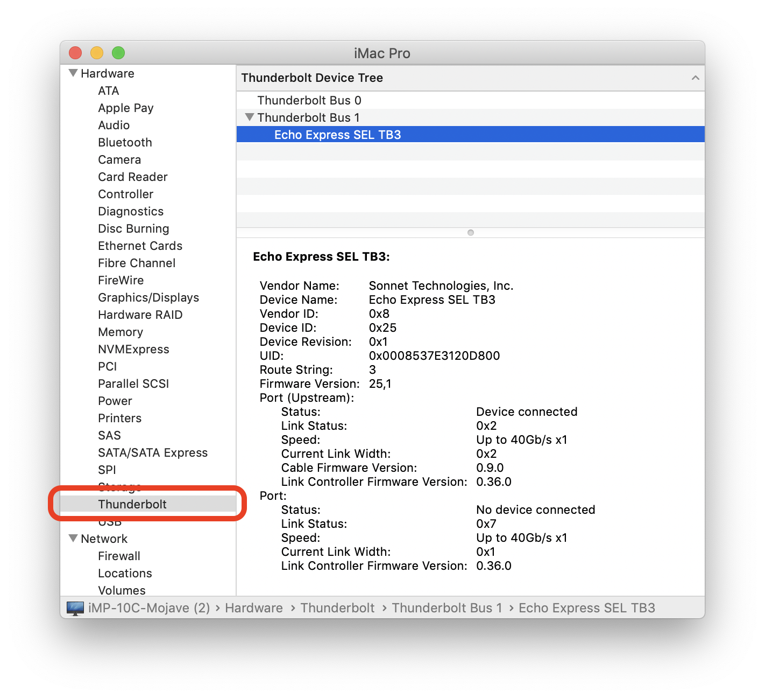
Task: Click vendor name Sonnet Technologies, Inc.
Action: [x=441, y=285]
